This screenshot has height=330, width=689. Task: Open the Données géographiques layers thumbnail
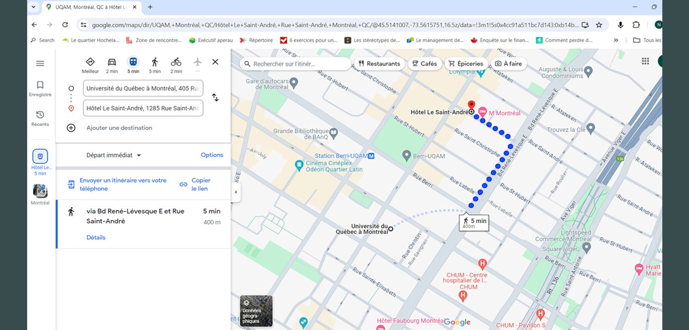coord(256,311)
